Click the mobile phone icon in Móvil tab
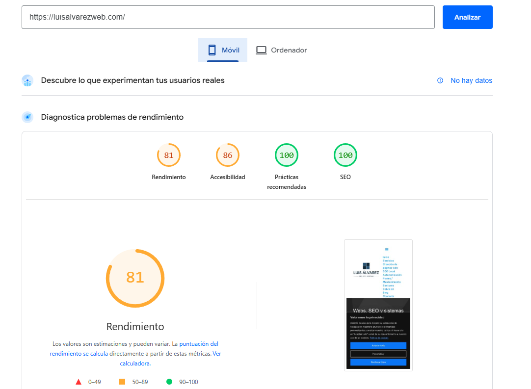531x389 pixels. 212,50
